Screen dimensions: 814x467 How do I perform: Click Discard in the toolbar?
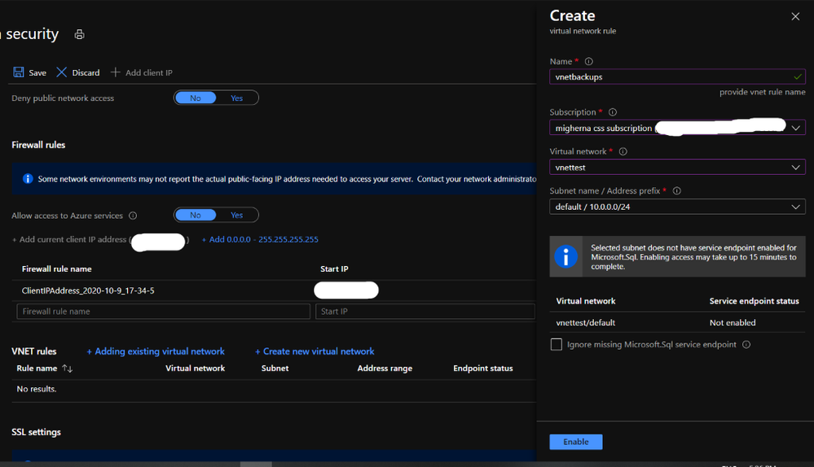86,72
